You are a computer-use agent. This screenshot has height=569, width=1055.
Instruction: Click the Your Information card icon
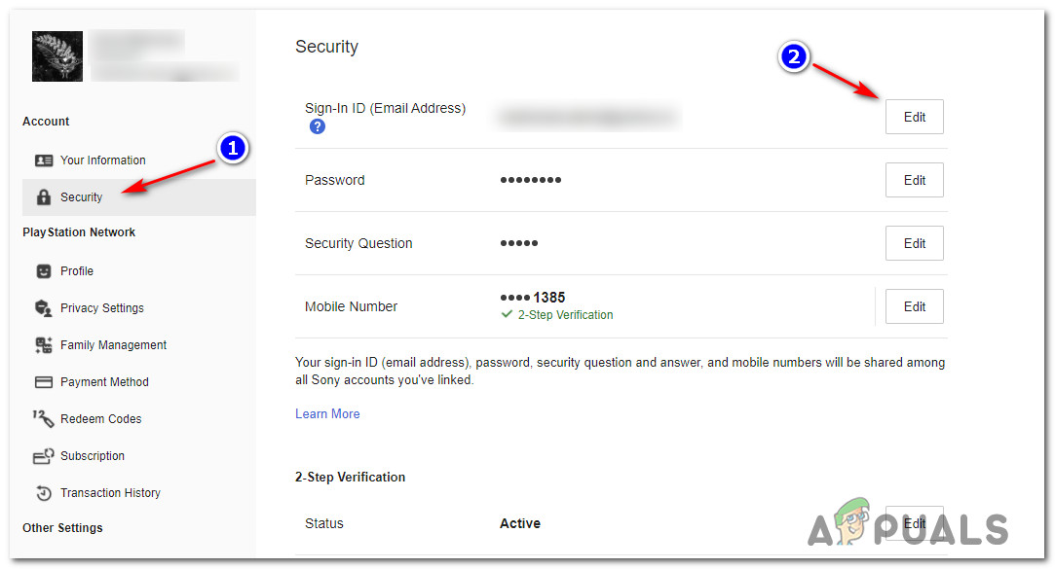pyautogui.click(x=44, y=160)
